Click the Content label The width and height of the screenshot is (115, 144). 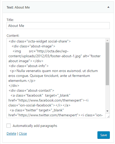(13, 35)
